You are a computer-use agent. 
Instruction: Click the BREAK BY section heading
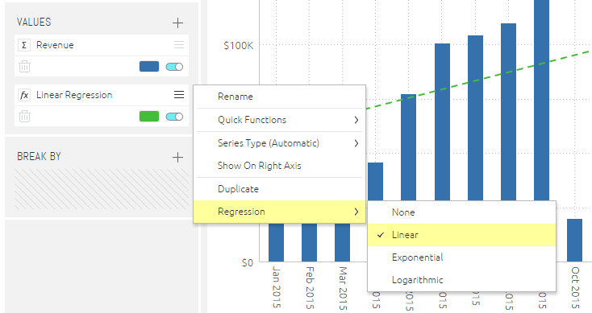coord(39,157)
